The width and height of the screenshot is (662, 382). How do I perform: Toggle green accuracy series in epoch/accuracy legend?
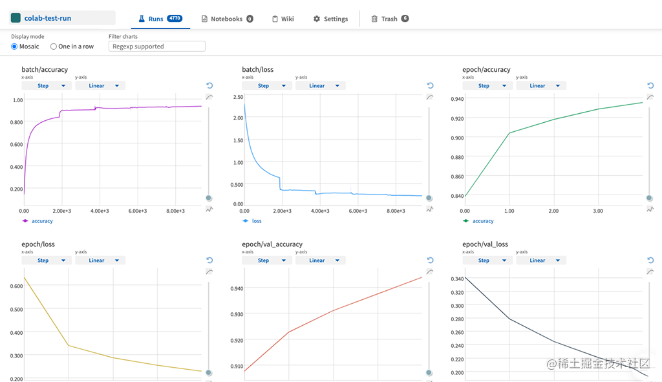tap(478, 221)
